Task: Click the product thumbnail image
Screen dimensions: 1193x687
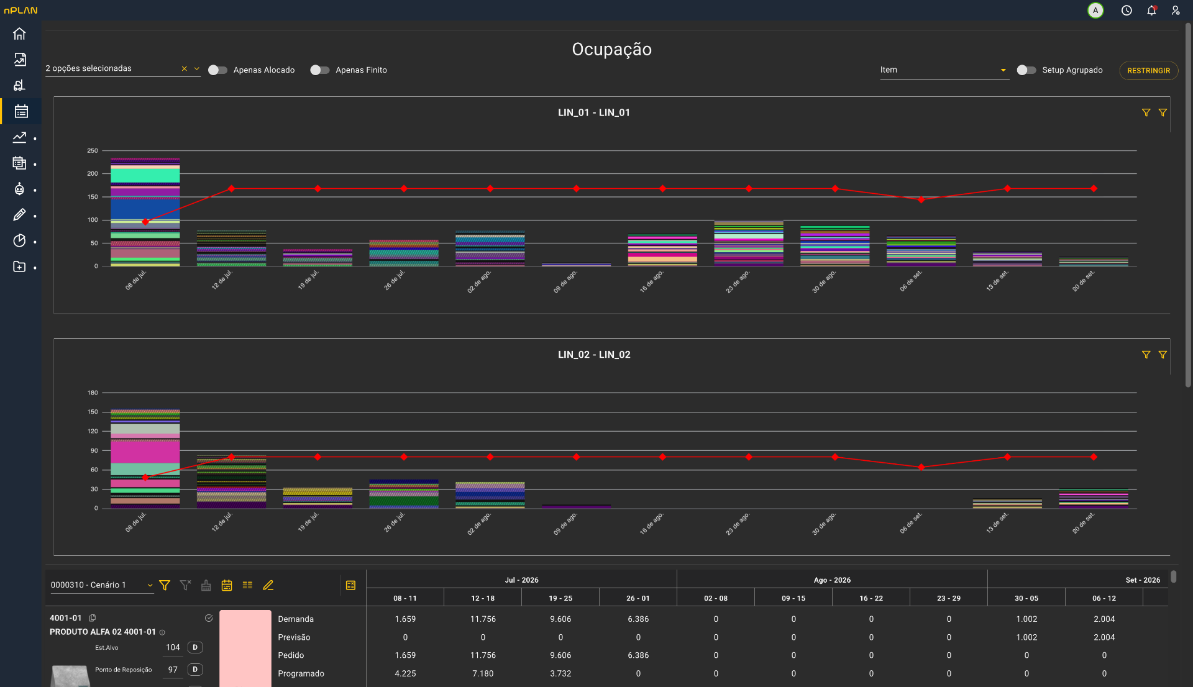Action: (70, 676)
